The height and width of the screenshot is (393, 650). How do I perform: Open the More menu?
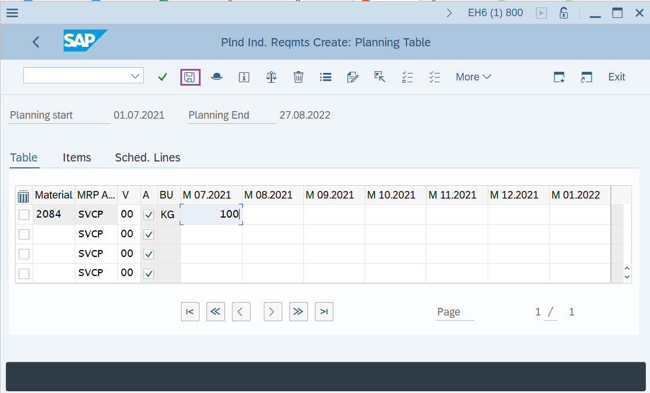pos(473,76)
